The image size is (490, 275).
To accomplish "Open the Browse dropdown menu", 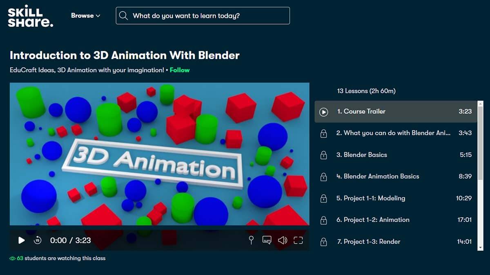I will (86, 15).
